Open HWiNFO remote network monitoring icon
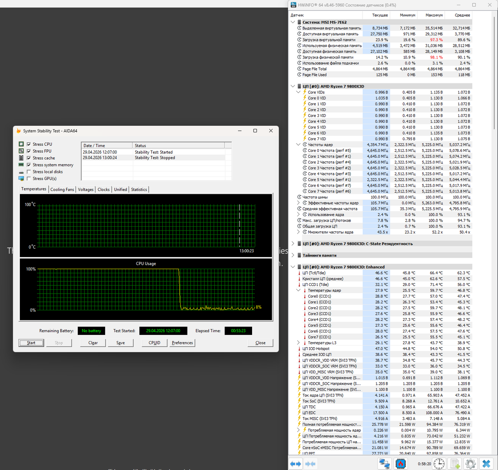The image size is (498, 470). click(x=384, y=464)
